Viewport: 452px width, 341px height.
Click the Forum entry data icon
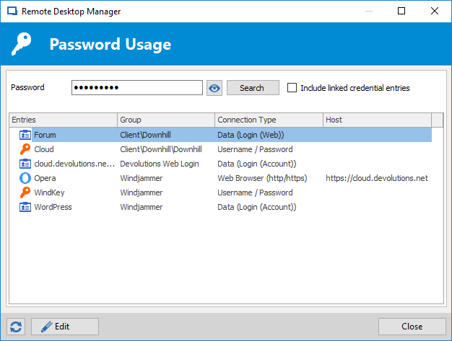(x=25, y=135)
